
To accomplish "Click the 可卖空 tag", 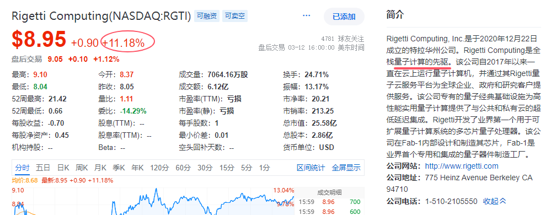I will [235, 16].
